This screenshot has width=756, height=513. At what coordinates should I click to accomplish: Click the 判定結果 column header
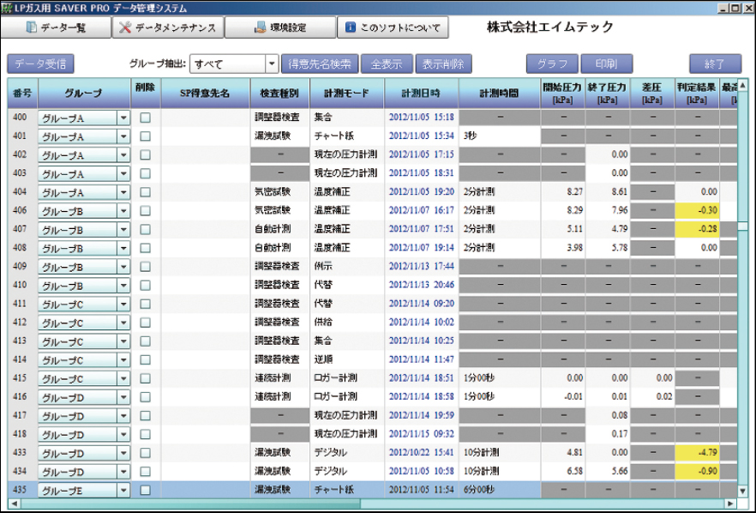[x=697, y=94]
